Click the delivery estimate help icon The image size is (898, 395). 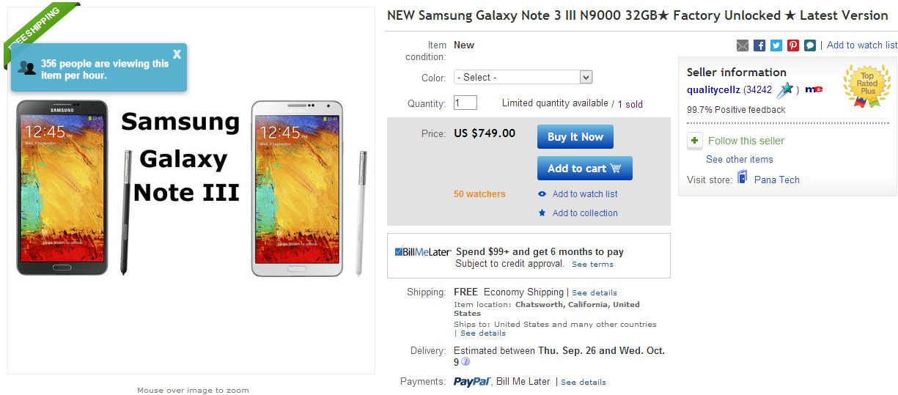pyautogui.click(x=465, y=362)
